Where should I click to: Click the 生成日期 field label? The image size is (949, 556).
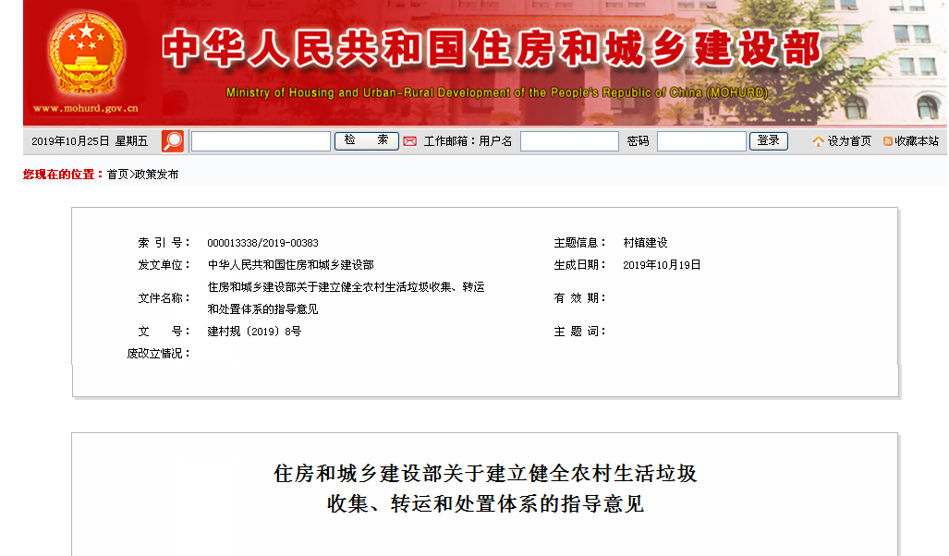tap(579, 264)
